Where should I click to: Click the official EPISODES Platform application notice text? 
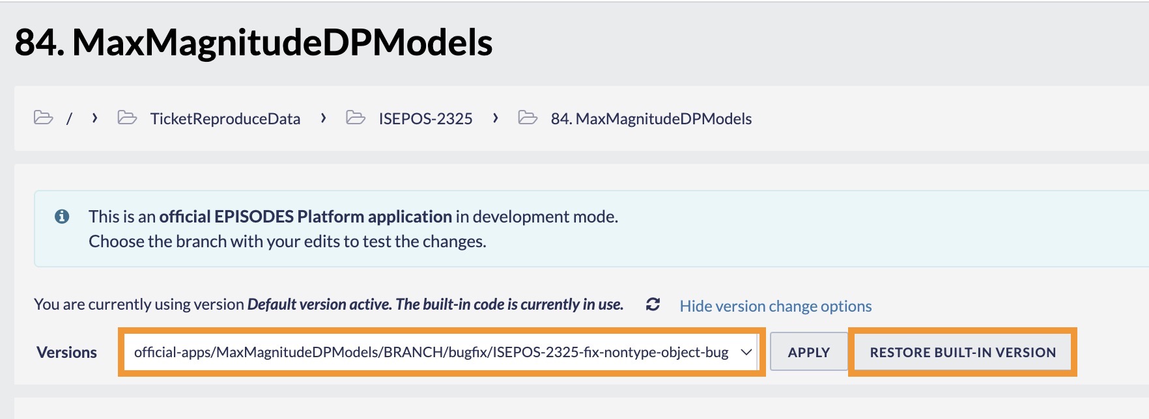[x=305, y=217]
